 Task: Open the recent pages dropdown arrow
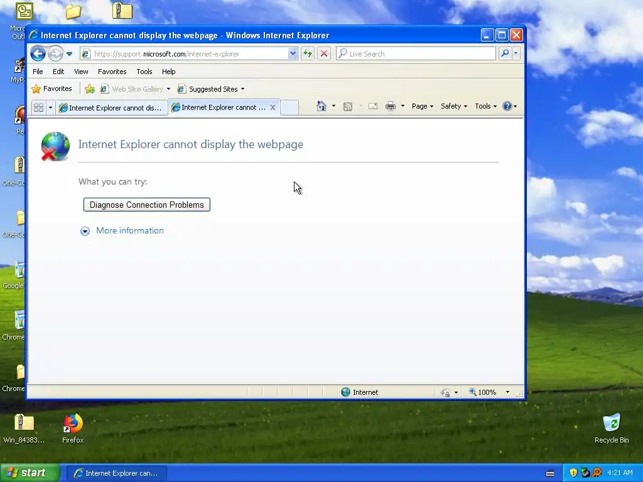[69, 54]
